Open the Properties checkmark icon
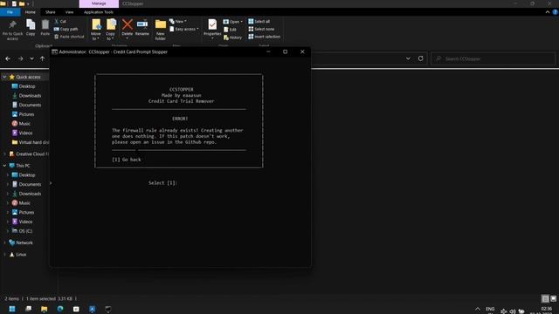The height and width of the screenshot is (314, 559). (212, 24)
